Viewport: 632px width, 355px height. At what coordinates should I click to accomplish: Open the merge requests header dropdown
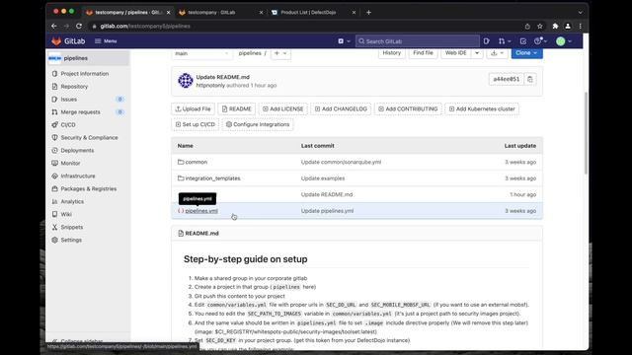(505, 41)
